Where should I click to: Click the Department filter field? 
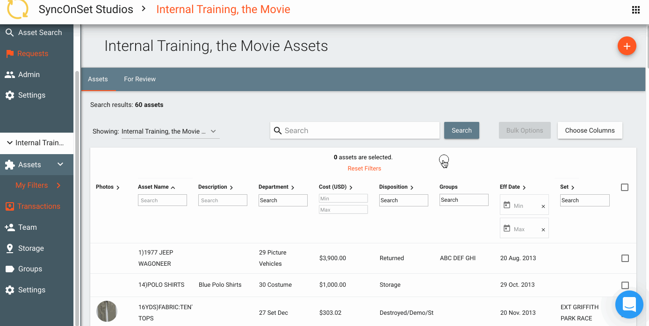pos(283,200)
